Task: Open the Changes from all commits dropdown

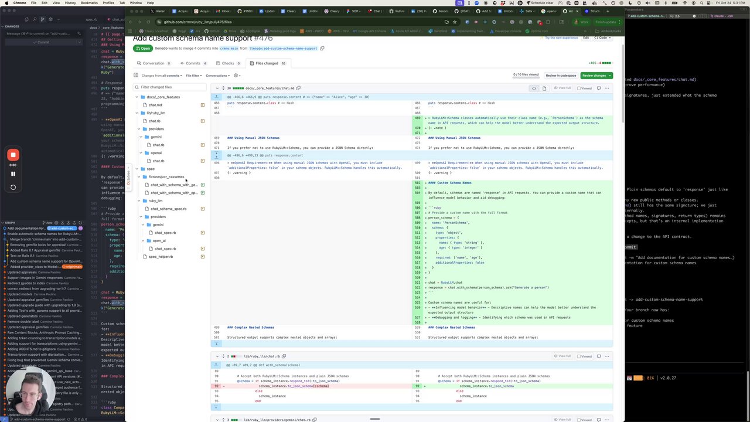Action: (162, 76)
